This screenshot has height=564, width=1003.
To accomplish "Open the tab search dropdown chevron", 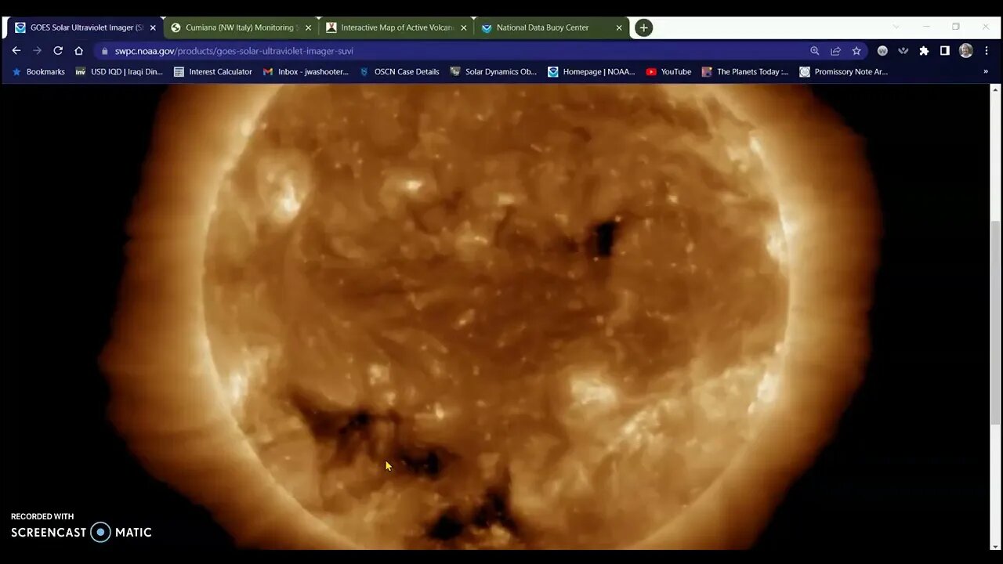I will [x=896, y=27].
